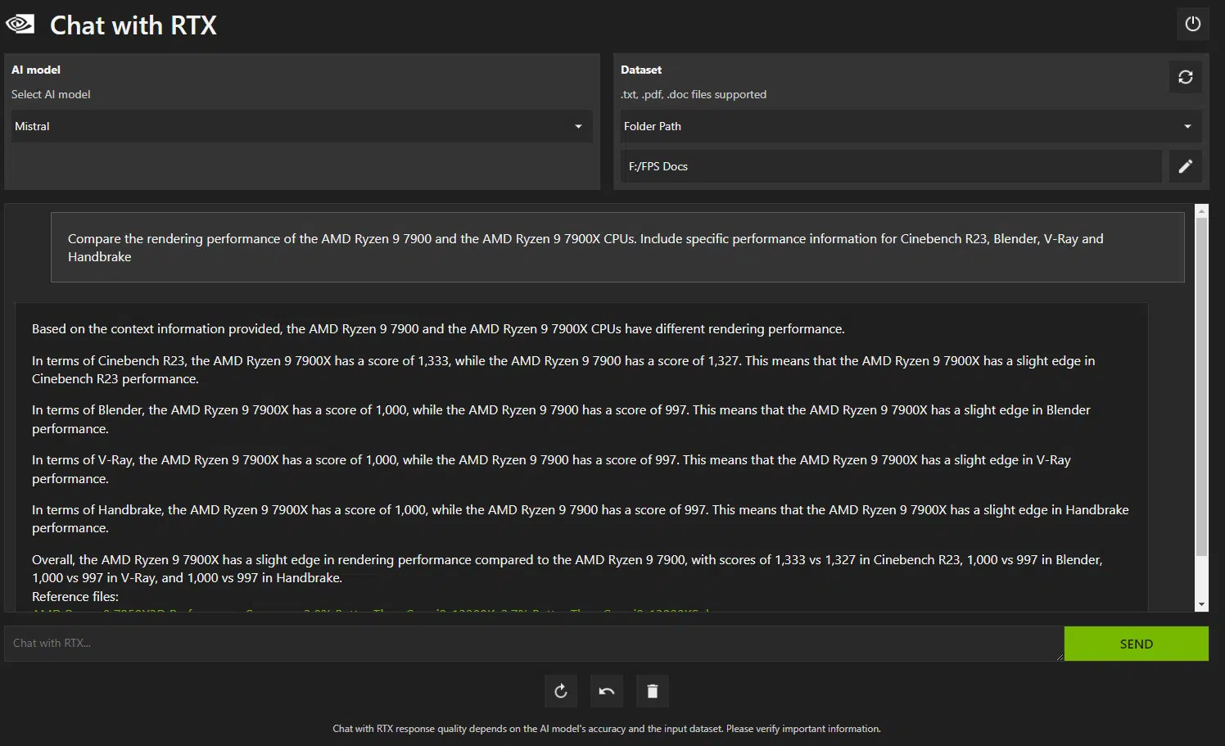Click the chat scrollbar thumb

[x=1202, y=387]
